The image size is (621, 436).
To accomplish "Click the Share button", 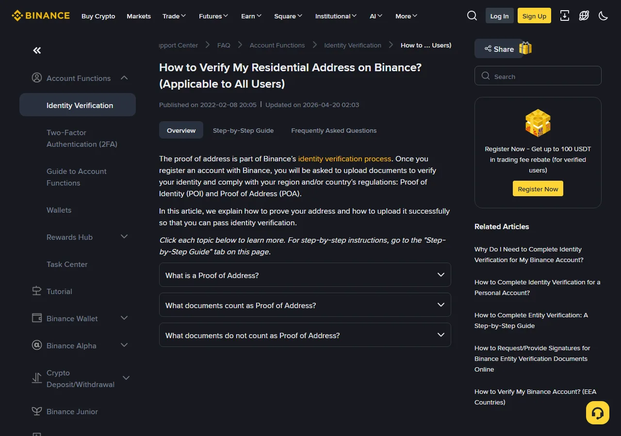I will click(499, 48).
